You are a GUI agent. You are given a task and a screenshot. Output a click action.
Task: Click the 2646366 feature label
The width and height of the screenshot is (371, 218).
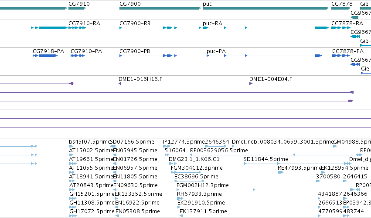(x=355, y=194)
